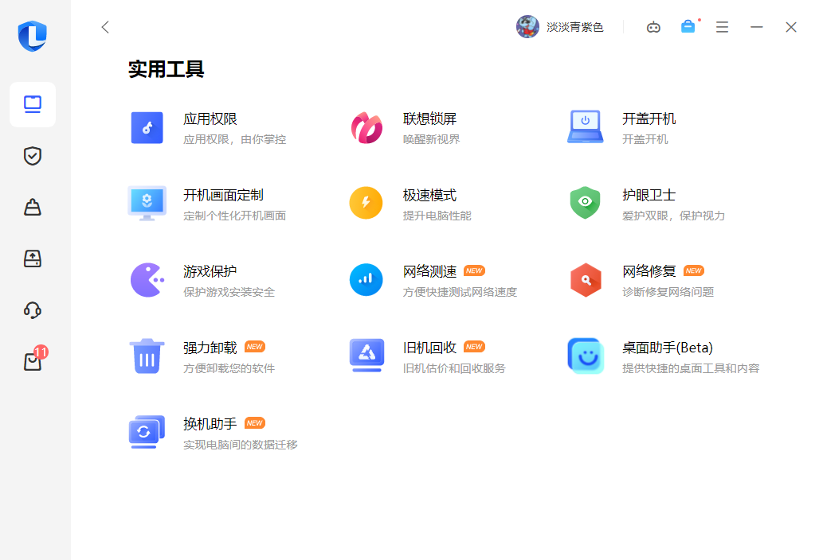Open the driver update sidebar section
819x560 pixels.
click(33, 258)
